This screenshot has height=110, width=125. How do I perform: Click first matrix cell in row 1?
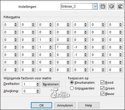tap(9, 25)
